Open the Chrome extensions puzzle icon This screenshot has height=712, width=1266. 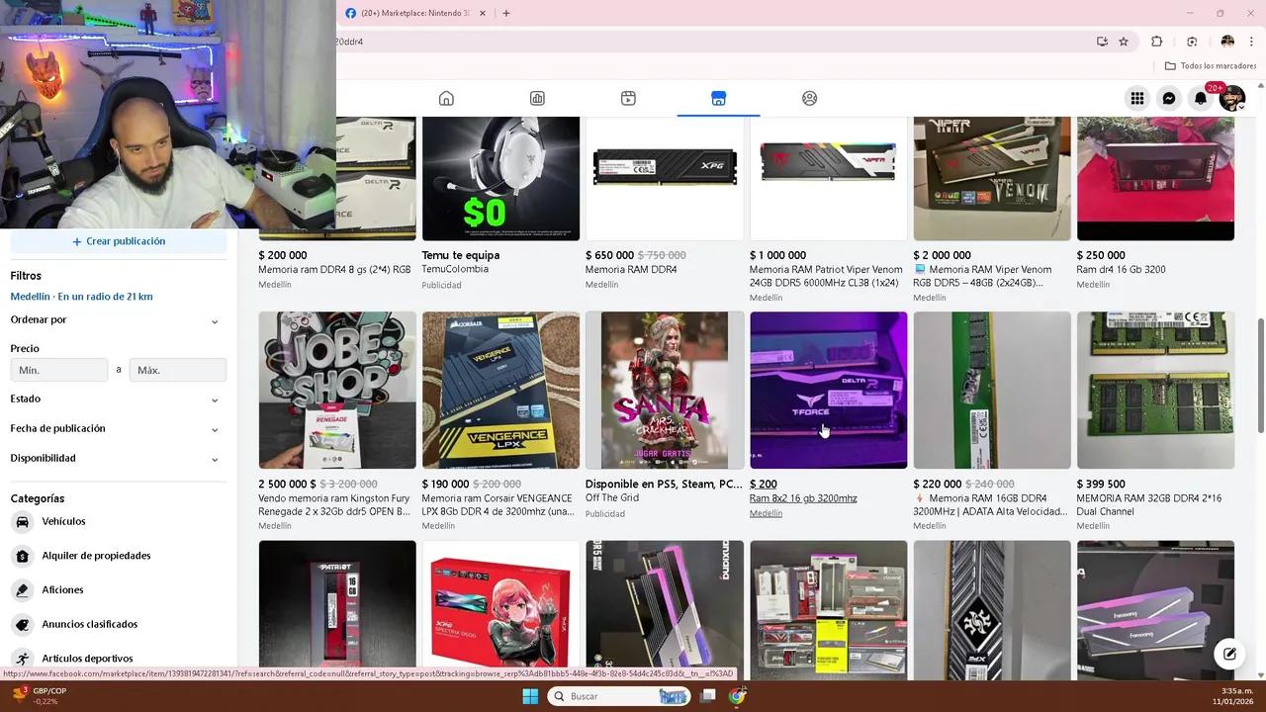pos(1157,42)
